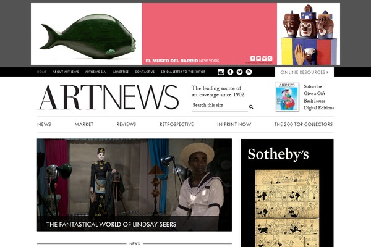Screen dimensions: 371x247
Task: Open Back Issues link
Action: coord(314,101)
